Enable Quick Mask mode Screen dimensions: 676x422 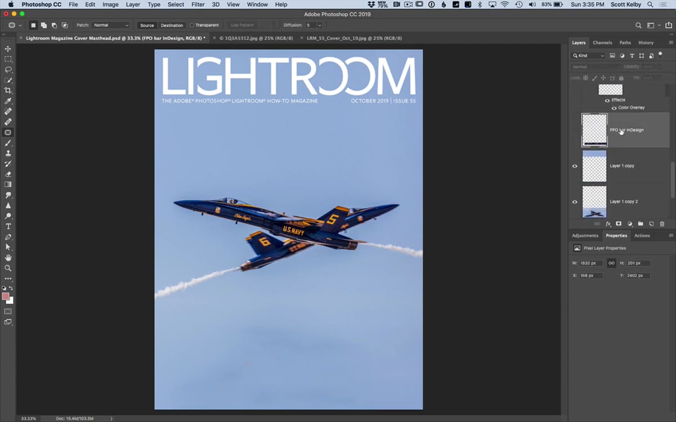coord(8,311)
